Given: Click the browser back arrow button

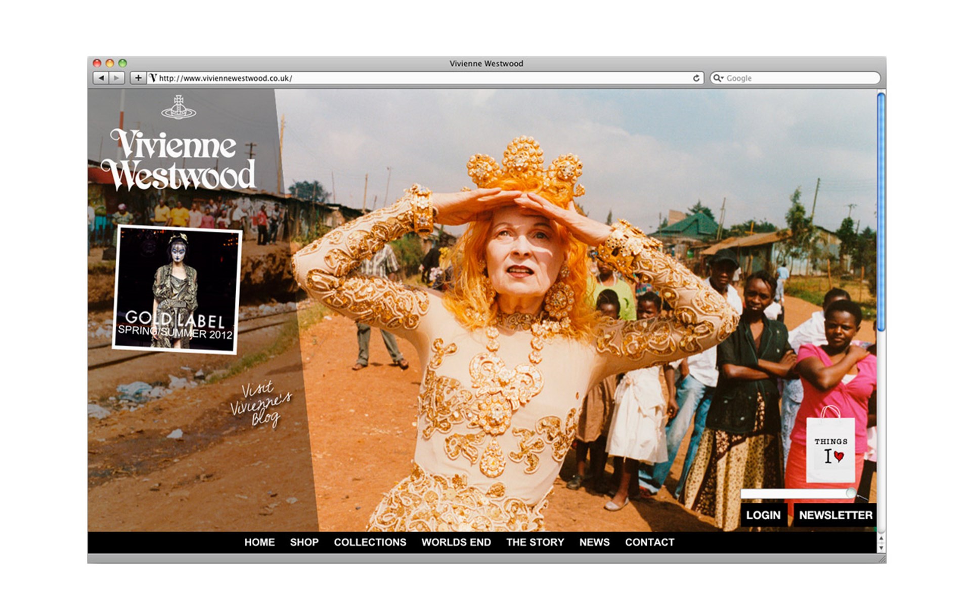Looking at the screenshot, I should 101,78.
